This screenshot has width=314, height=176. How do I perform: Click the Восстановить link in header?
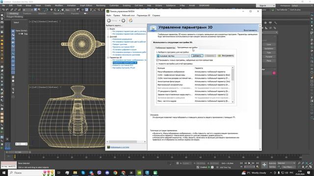point(250,30)
